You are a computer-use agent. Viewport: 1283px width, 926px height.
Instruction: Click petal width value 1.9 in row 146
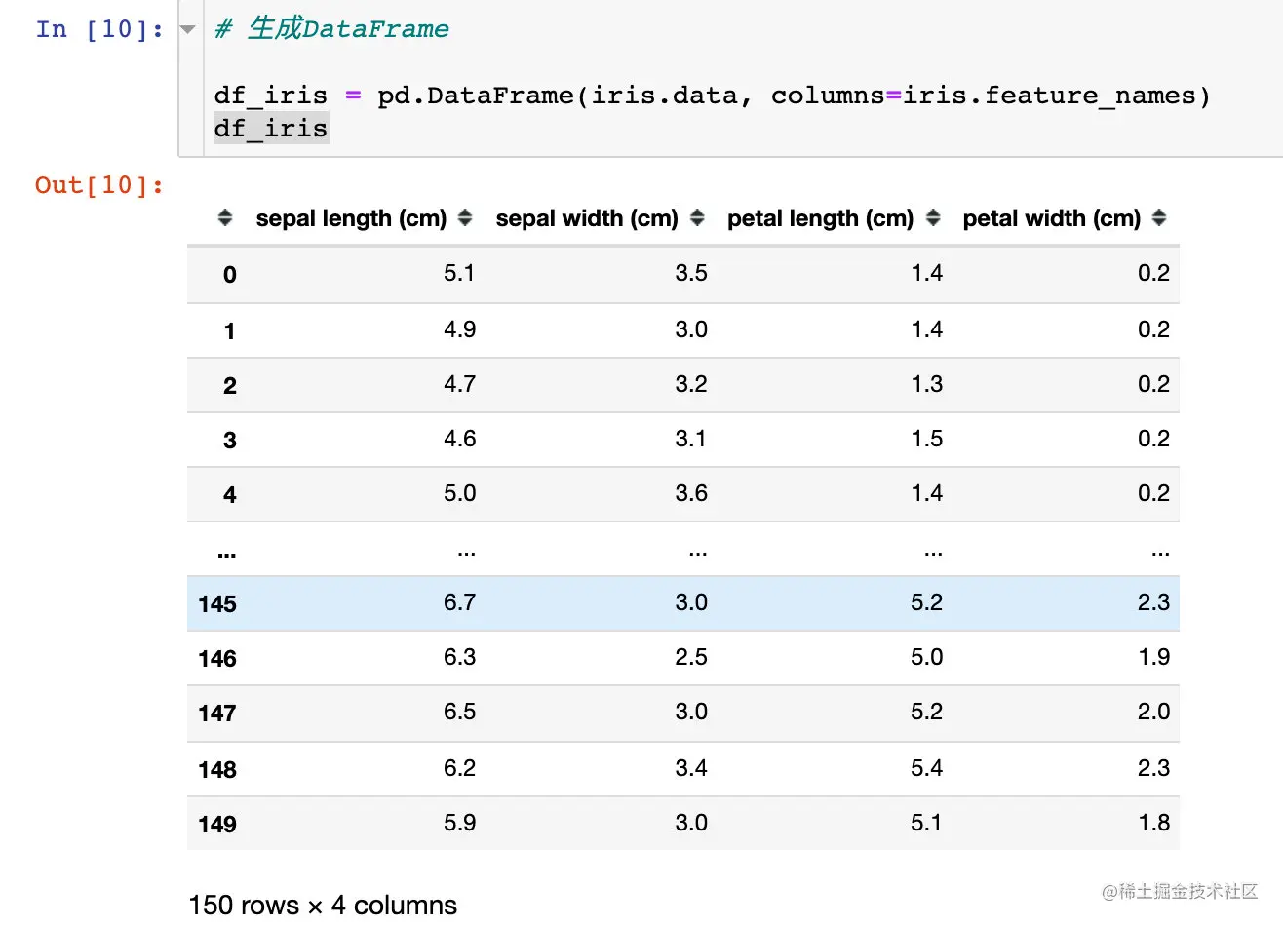(x=1154, y=657)
